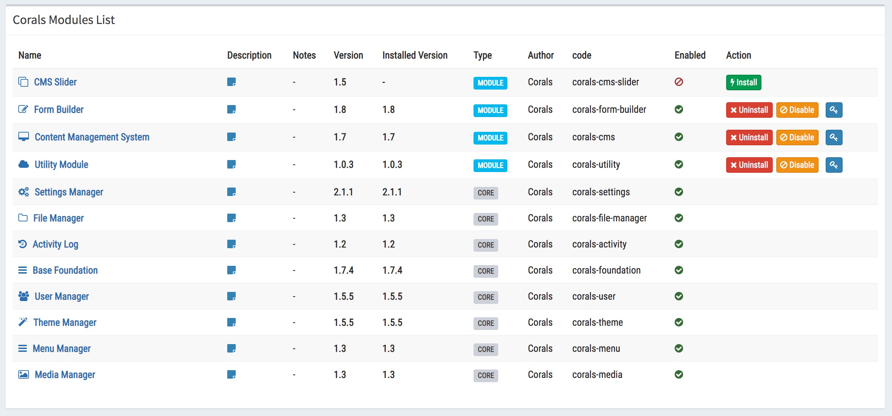Image resolution: width=892 pixels, height=416 pixels.
Task: Open the User Manager link
Action: point(62,296)
